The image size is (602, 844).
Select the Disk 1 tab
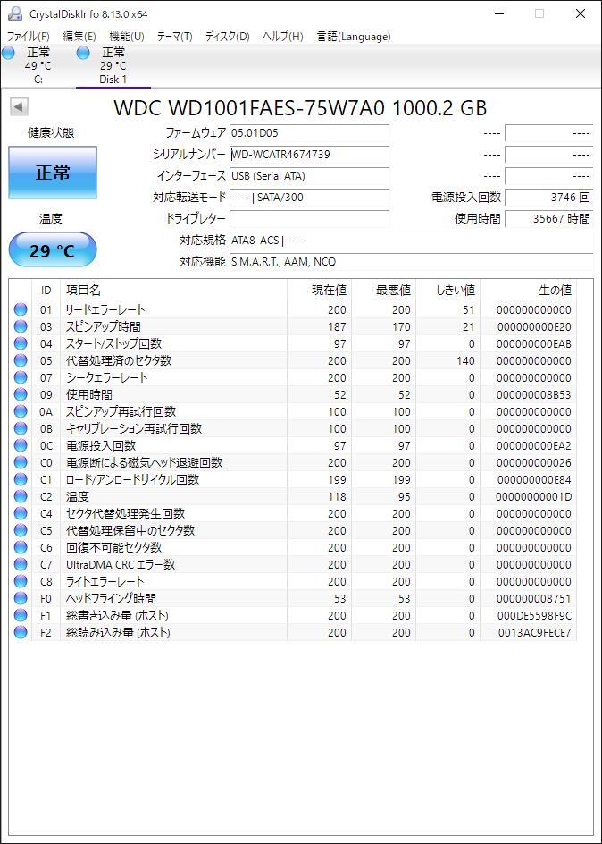click(113, 65)
